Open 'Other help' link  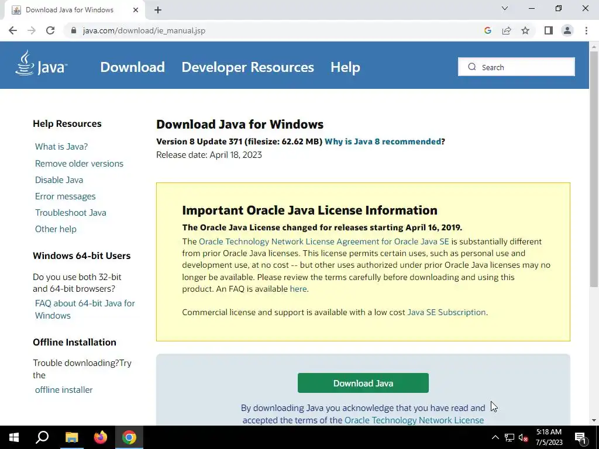[56, 229]
